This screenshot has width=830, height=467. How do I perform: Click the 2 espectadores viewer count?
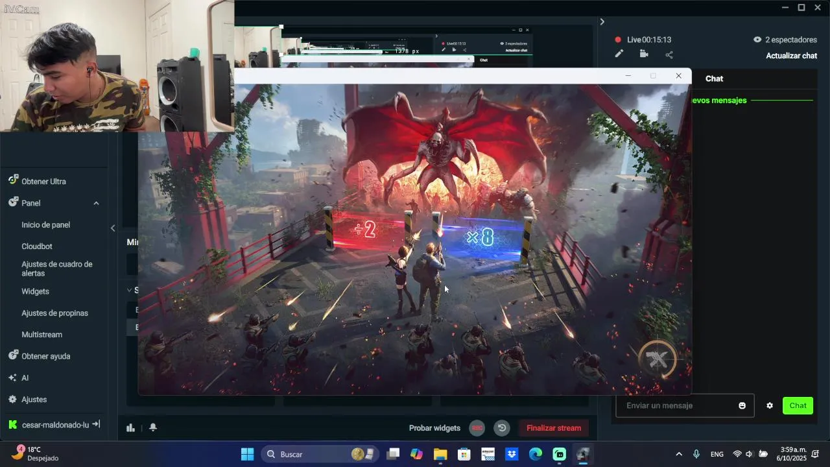pos(790,40)
